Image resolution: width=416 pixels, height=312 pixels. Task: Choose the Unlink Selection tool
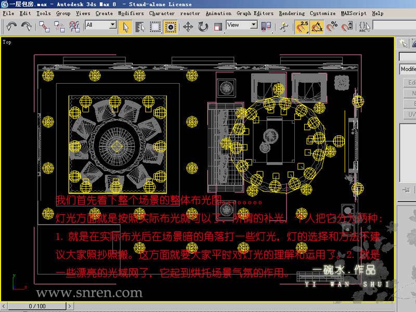(x=59, y=27)
